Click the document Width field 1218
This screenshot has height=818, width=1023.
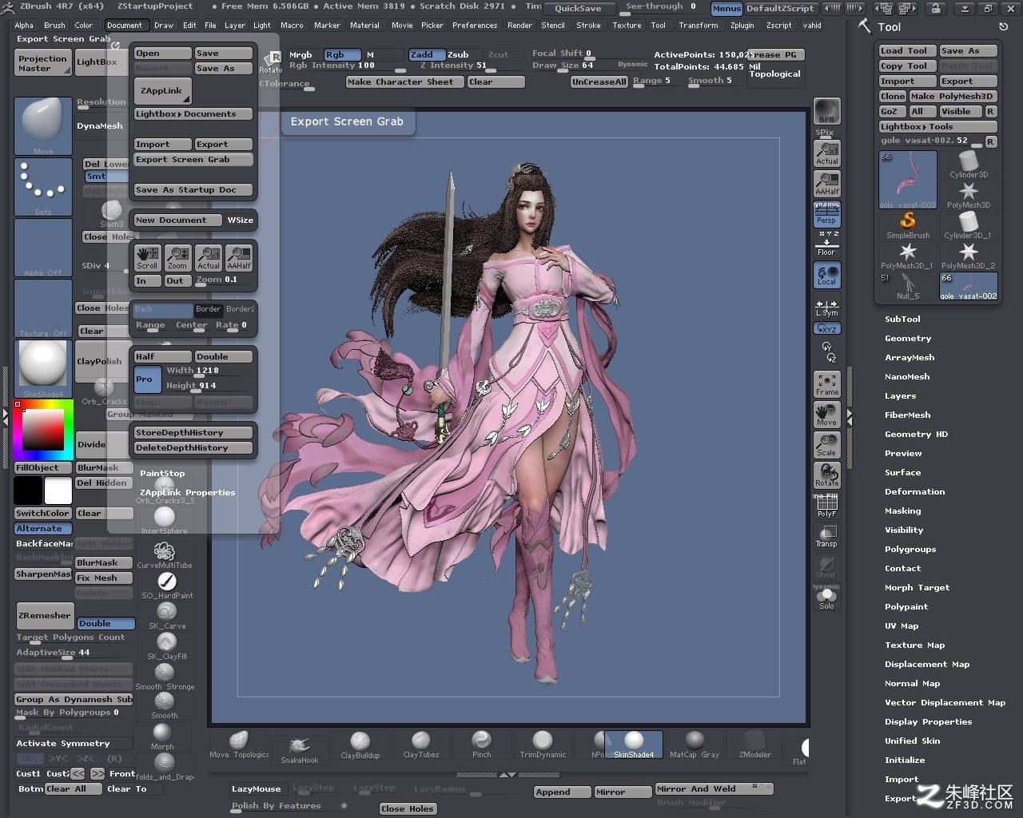pos(209,371)
